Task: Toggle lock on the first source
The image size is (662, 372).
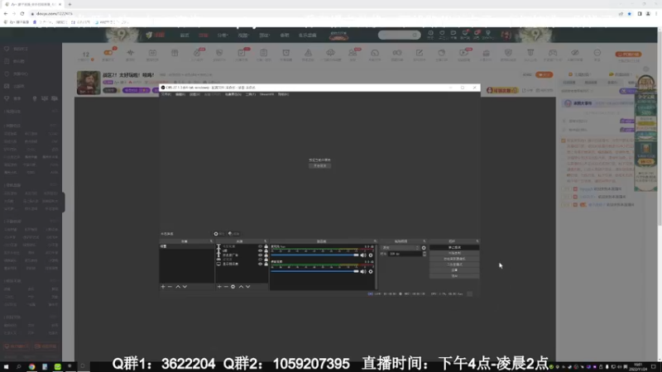Action: [x=266, y=246]
